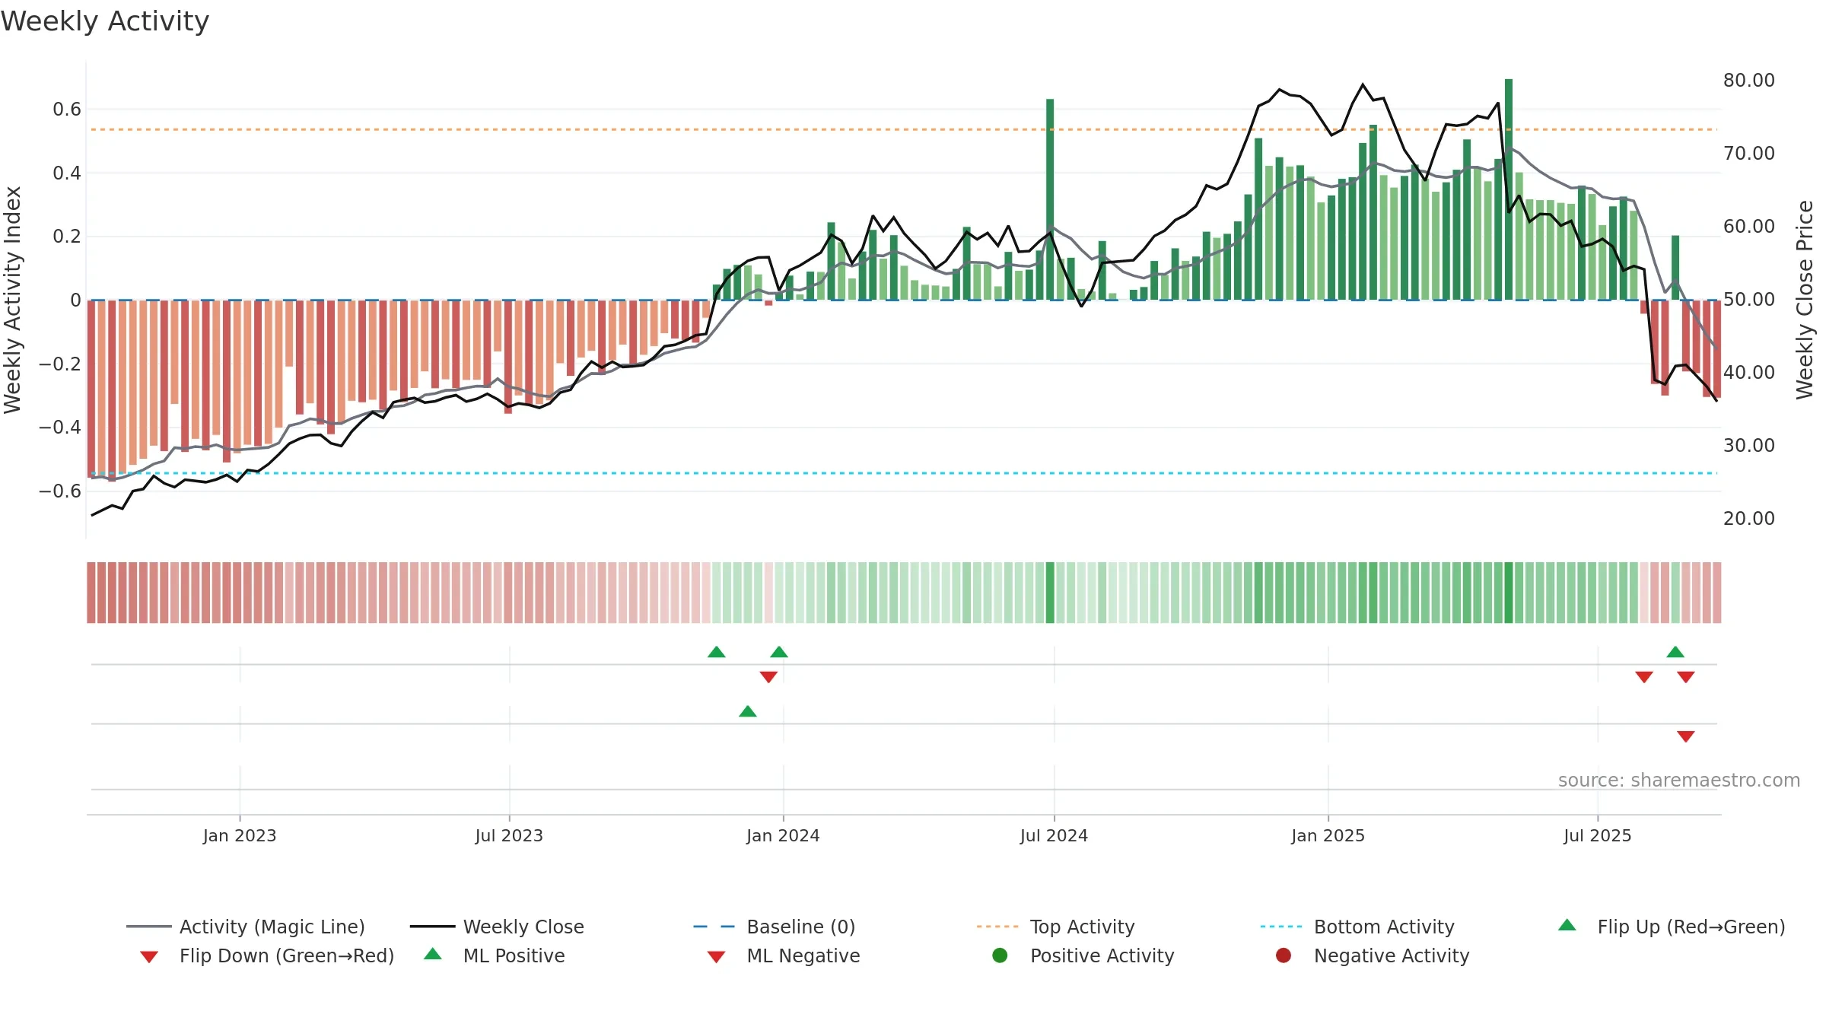Click the Jul 2025 axis label
This screenshot has width=1826, height=1027.
click(1598, 835)
